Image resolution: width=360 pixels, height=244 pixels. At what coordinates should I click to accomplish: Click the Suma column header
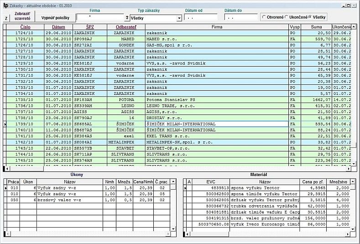pyautogui.click(x=316, y=27)
